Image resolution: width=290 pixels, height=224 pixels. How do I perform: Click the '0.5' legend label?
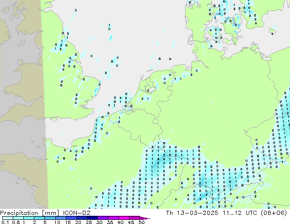[16, 222]
